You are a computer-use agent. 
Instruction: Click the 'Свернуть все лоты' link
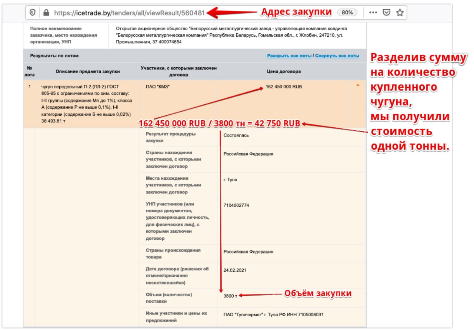point(337,56)
